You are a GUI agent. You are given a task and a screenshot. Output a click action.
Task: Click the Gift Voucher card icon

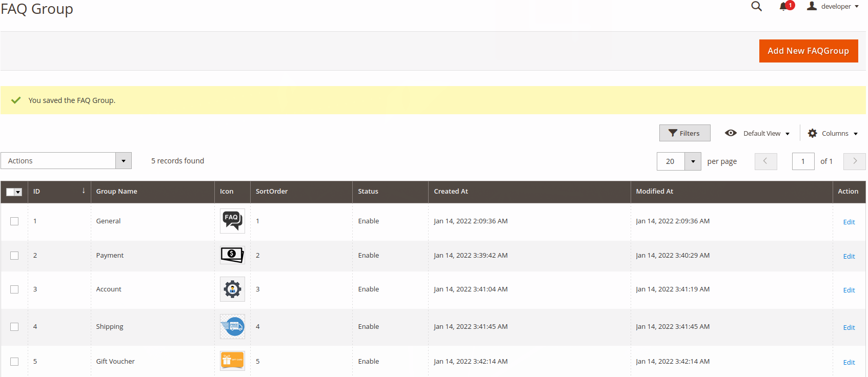pos(232,361)
